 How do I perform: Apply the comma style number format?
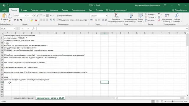99,20
